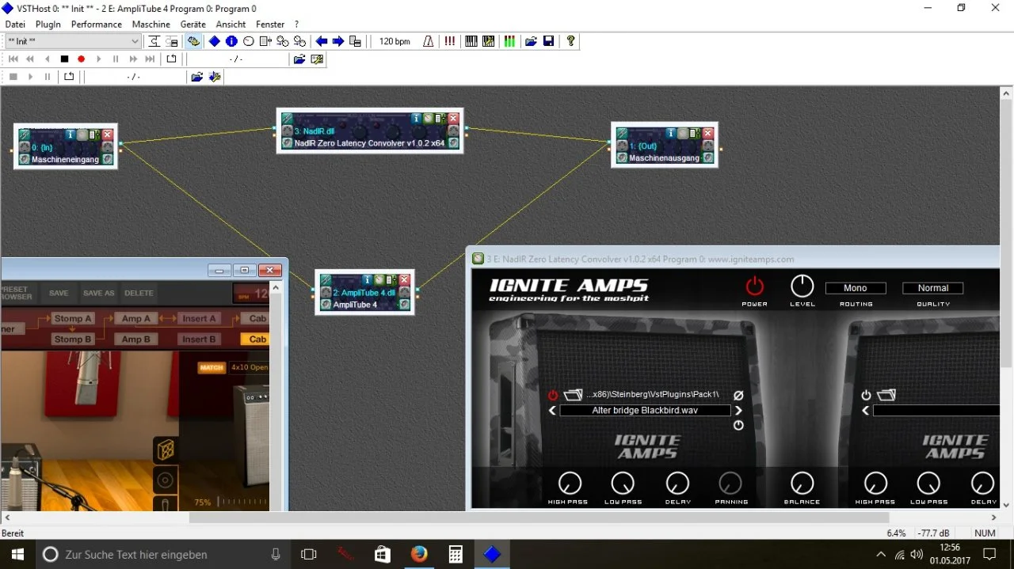
Task: Toggle left cabinet red power icon
Action: coord(553,395)
